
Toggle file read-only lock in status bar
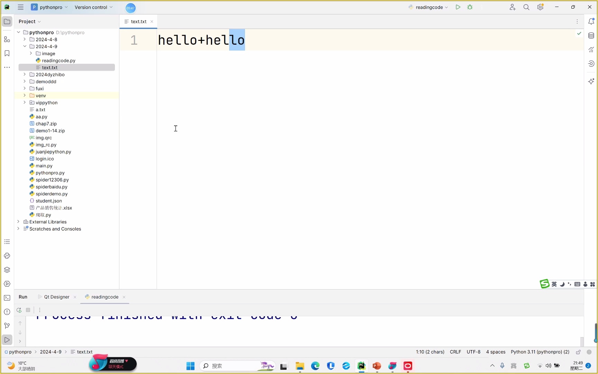coord(578,352)
